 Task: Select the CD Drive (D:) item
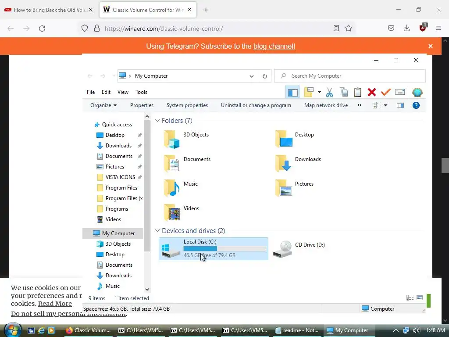click(299, 249)
